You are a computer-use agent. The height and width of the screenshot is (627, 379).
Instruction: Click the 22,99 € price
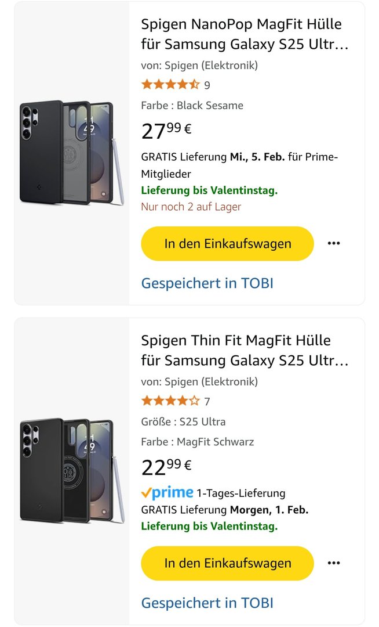166,466
